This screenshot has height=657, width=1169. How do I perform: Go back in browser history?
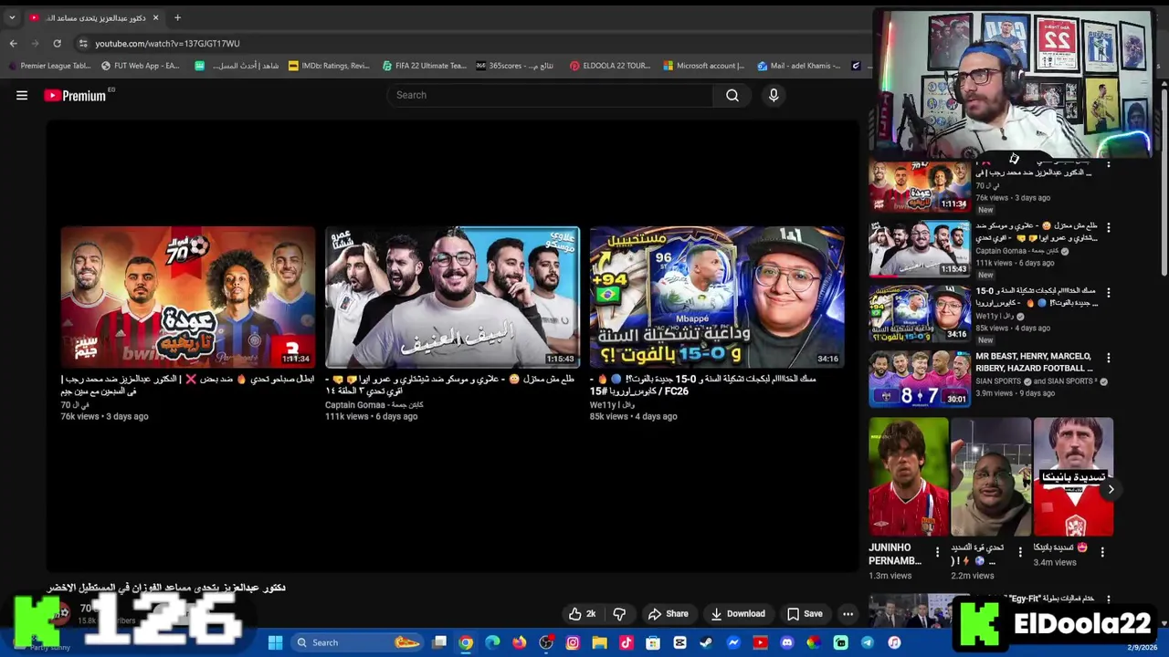(x=13, y=43)
